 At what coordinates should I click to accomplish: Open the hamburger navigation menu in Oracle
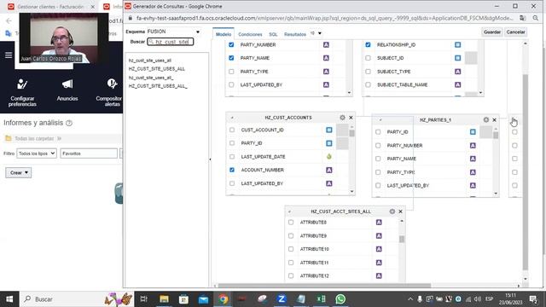(x=9, y=55)
